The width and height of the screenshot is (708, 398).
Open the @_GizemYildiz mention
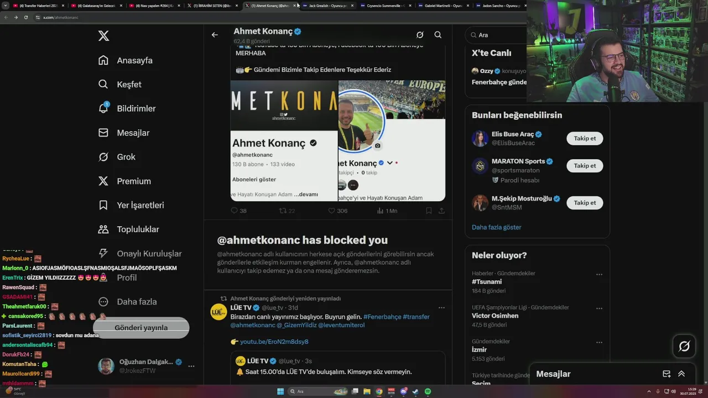tap(296, 325)
